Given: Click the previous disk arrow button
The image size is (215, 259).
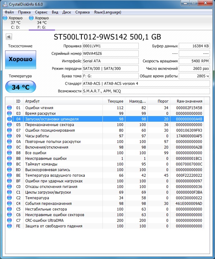Looking at the screenshot, I should (x=9, y=37).
